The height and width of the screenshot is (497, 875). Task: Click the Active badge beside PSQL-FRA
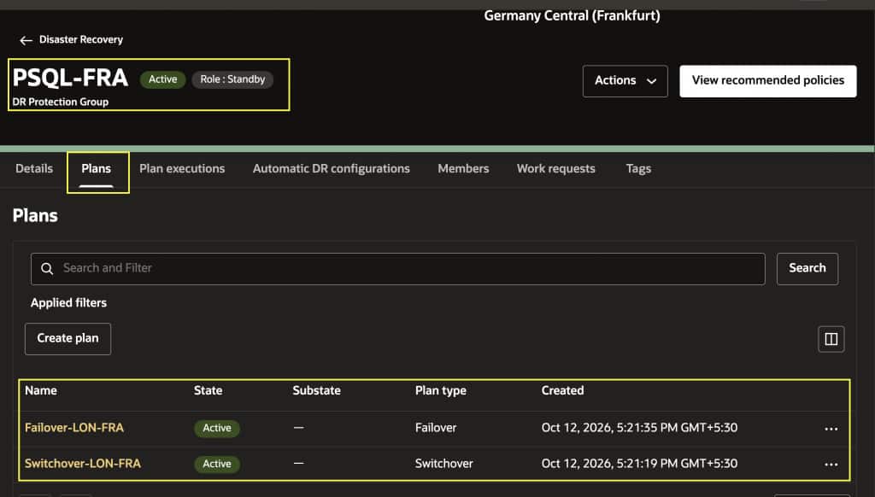tap(163, 79)
